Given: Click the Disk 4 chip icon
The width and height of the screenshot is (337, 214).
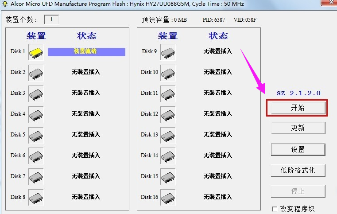Looking at the screenshot, I should (36, 114).
